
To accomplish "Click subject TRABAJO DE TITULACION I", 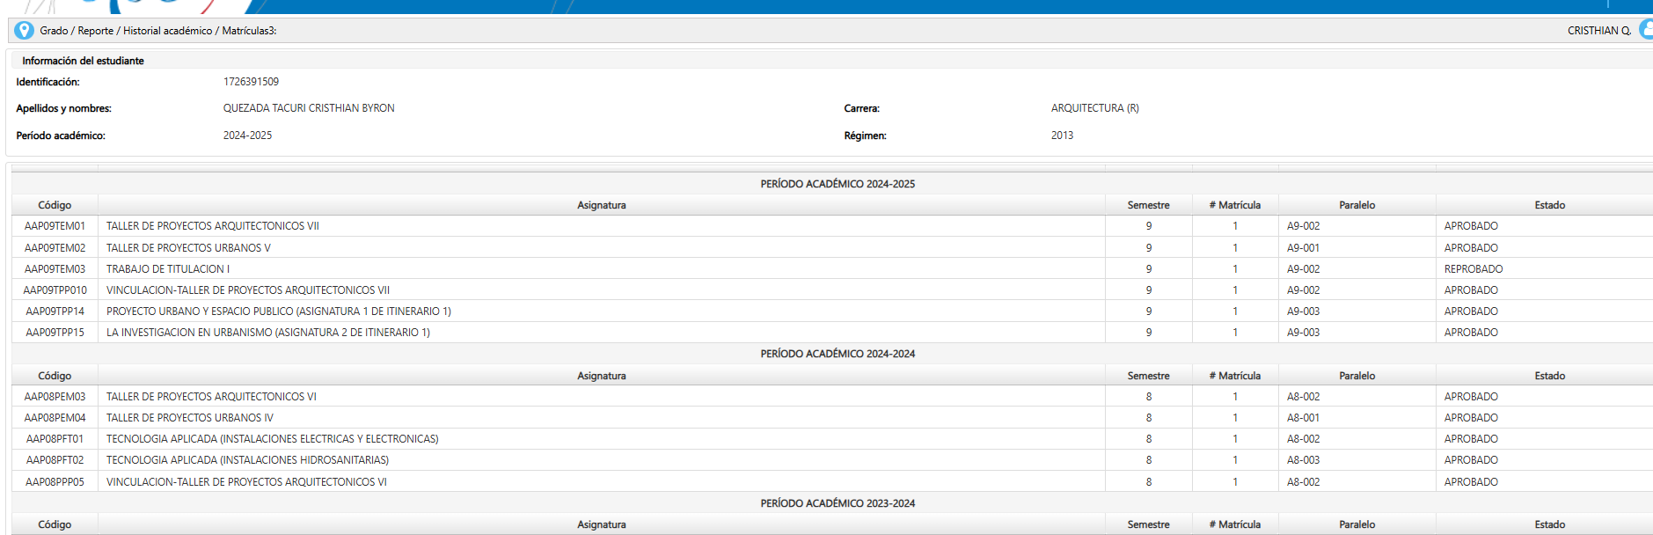I will [168, 269].
